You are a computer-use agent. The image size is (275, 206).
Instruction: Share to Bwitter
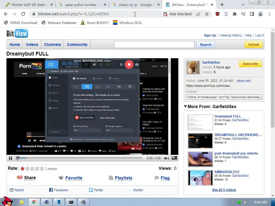click(136, 190)
